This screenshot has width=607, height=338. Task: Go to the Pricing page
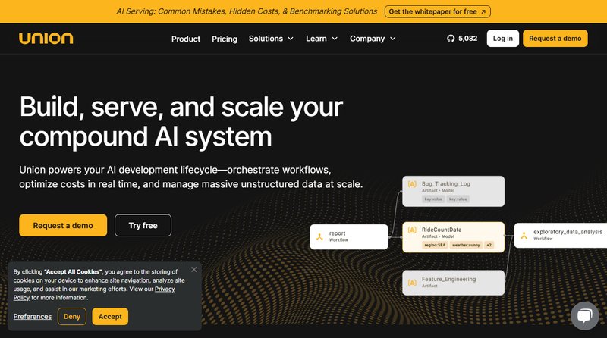[225, 39]
